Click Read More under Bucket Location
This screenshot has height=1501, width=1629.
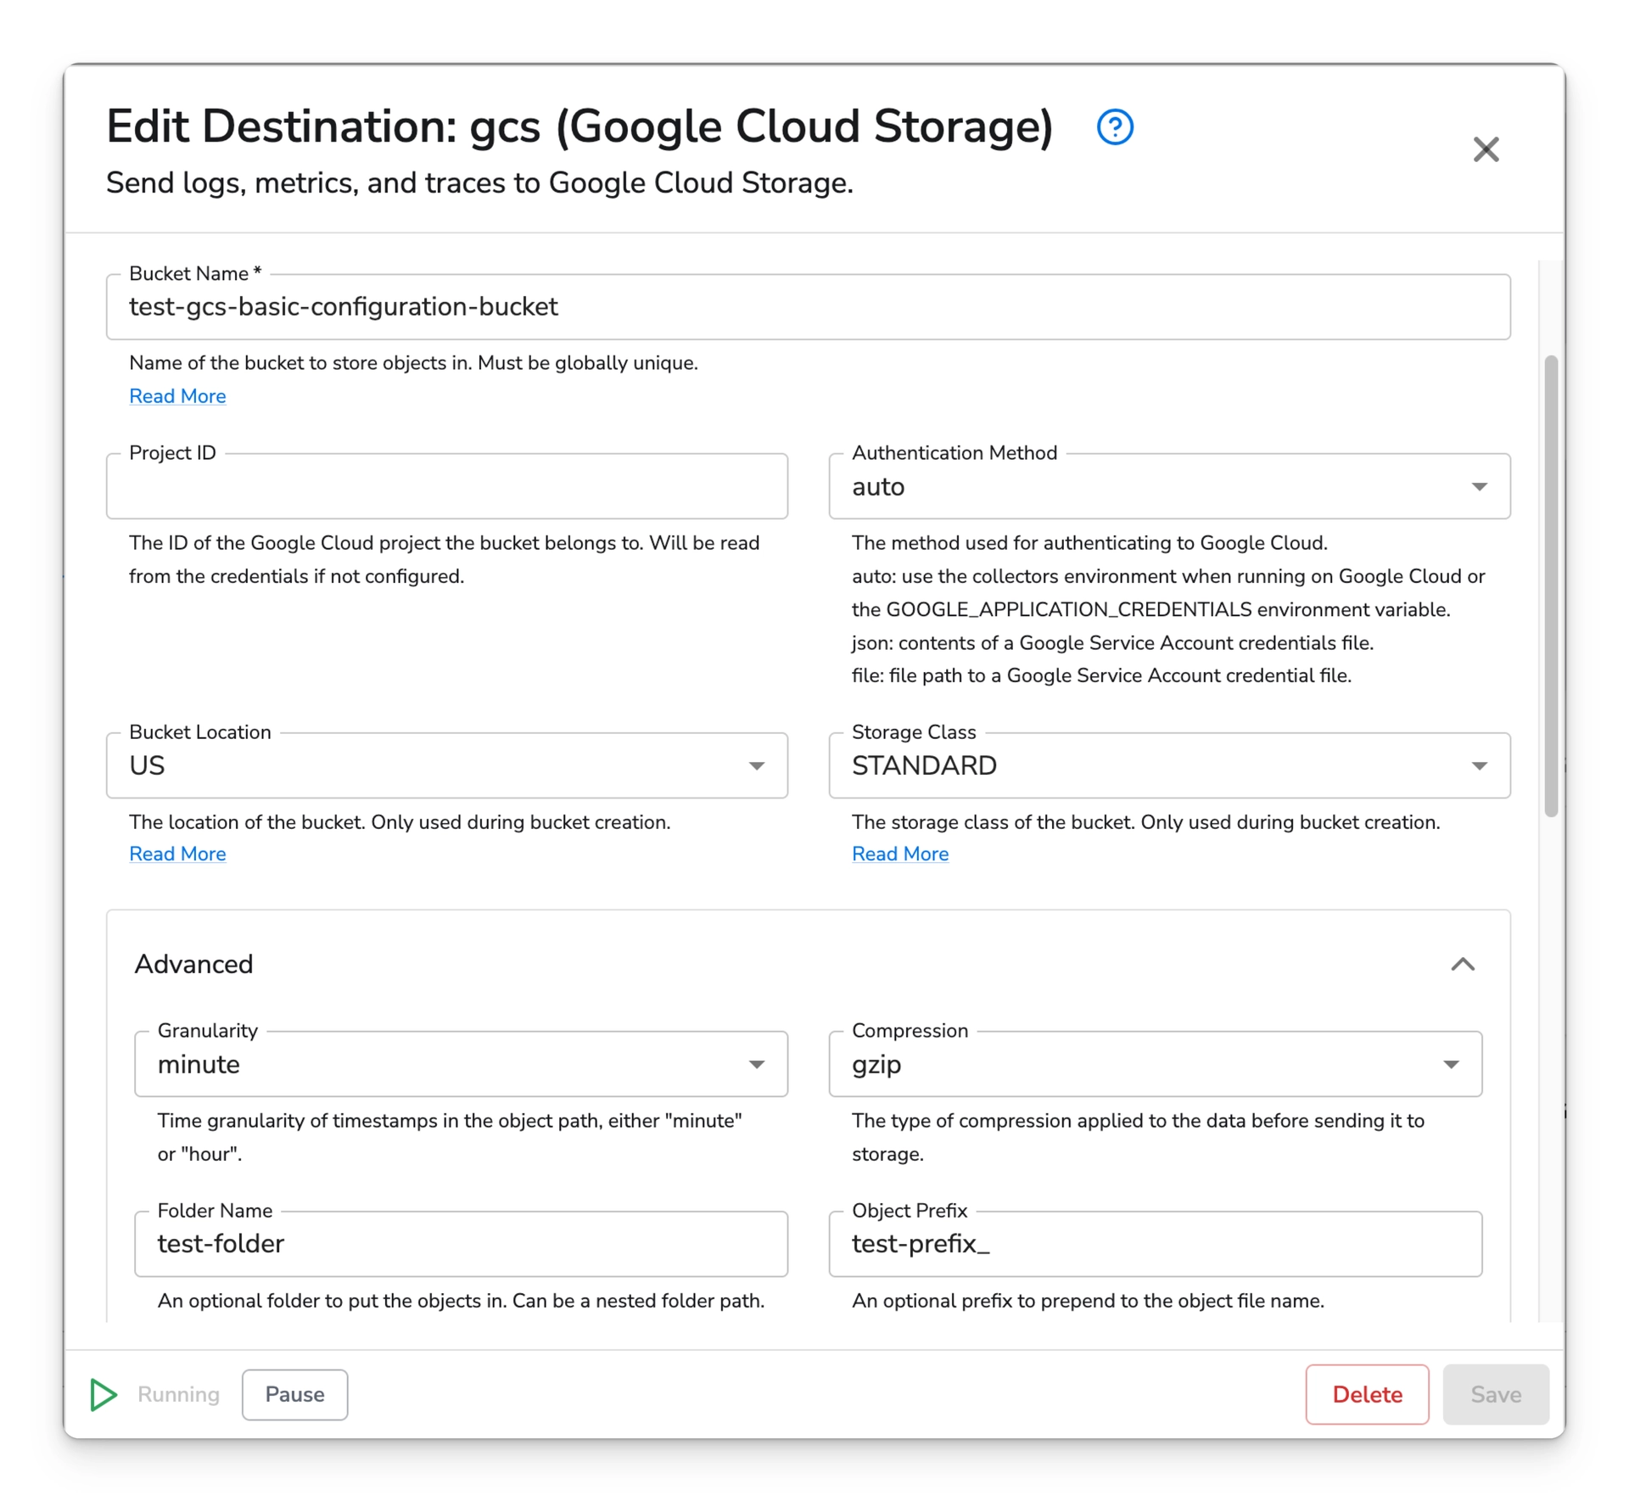tap(177, 854)
